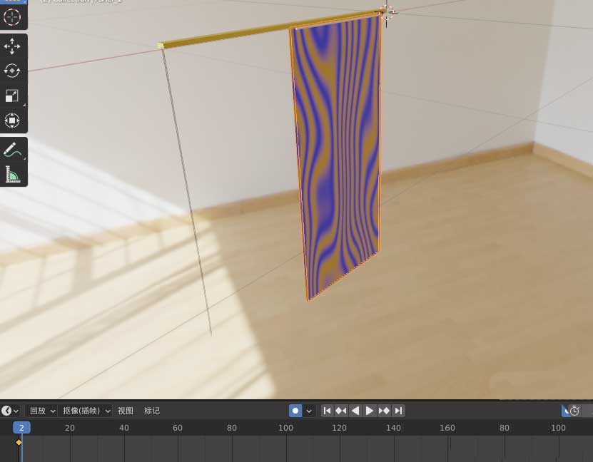Open the 标记 markers menu
The image size is (593, 462).
(x=152, y=411)
